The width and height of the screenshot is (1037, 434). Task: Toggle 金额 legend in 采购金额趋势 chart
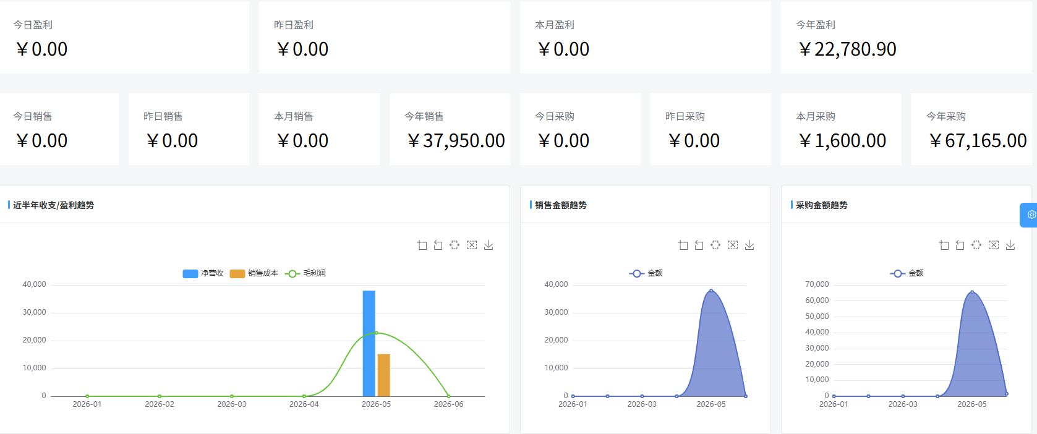pyautogui.click(x=907, y=273)
